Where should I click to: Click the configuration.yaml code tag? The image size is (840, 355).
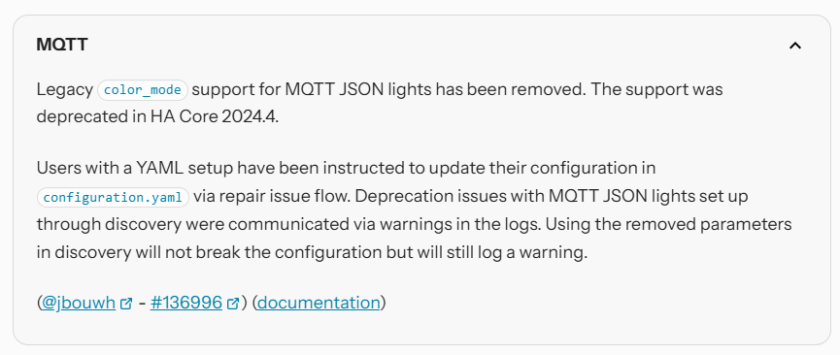[x=113, y=197]
